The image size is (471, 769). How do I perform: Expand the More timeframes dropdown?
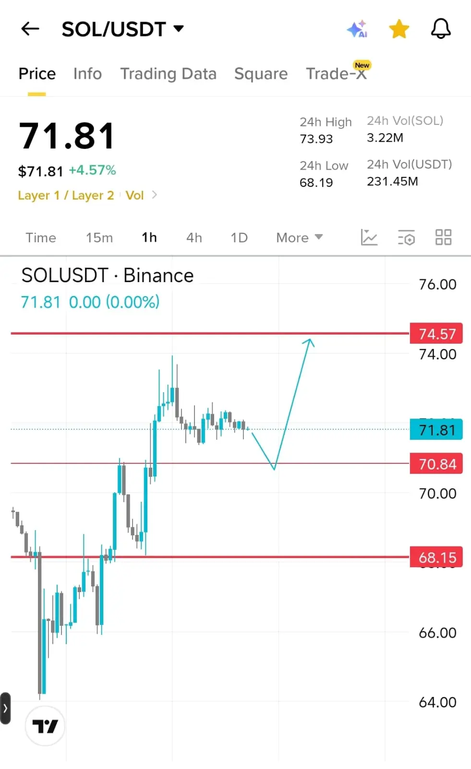(x=299, y=237)
